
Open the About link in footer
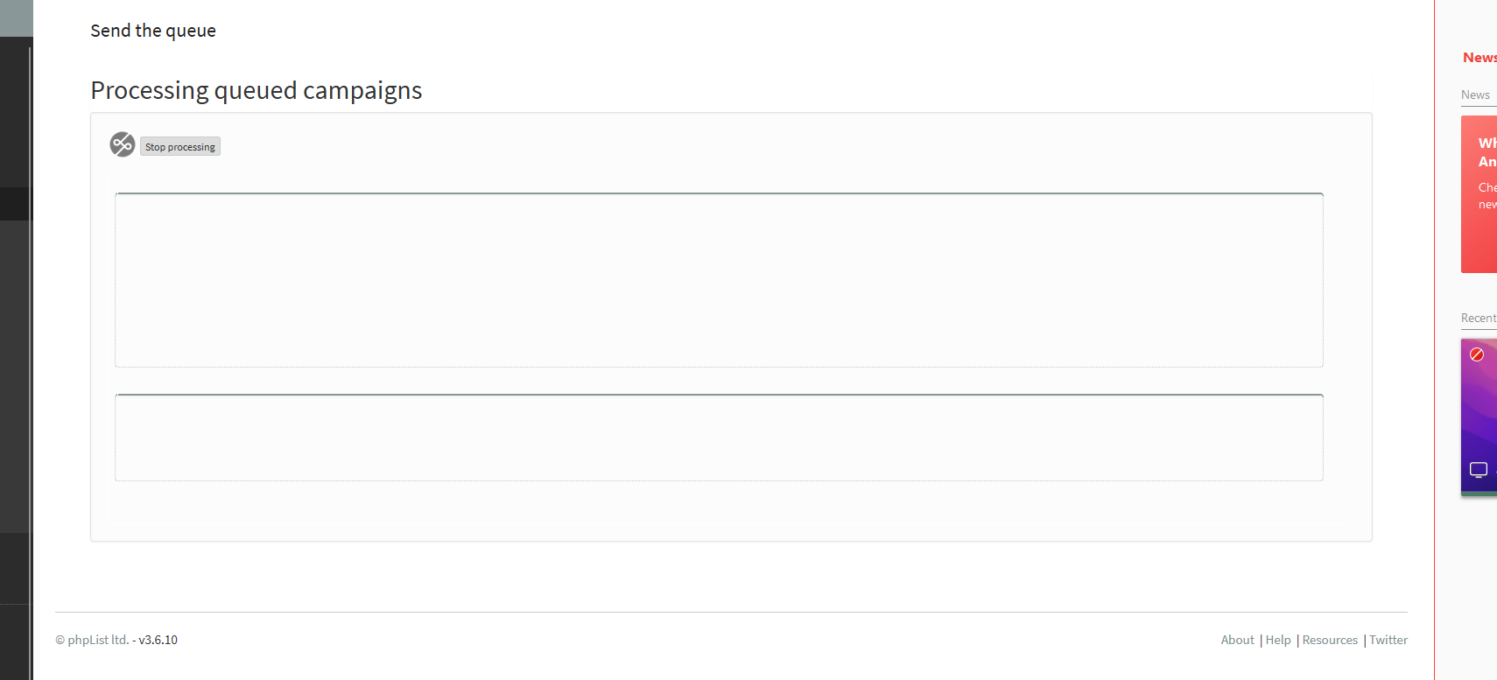[x=1238, y=640]
